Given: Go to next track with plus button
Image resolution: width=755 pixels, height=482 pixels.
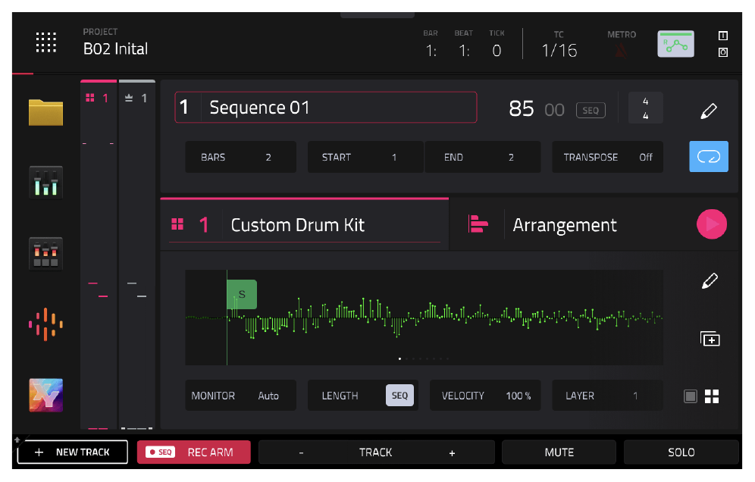Looking at the screenshot, I should [452, 452].
